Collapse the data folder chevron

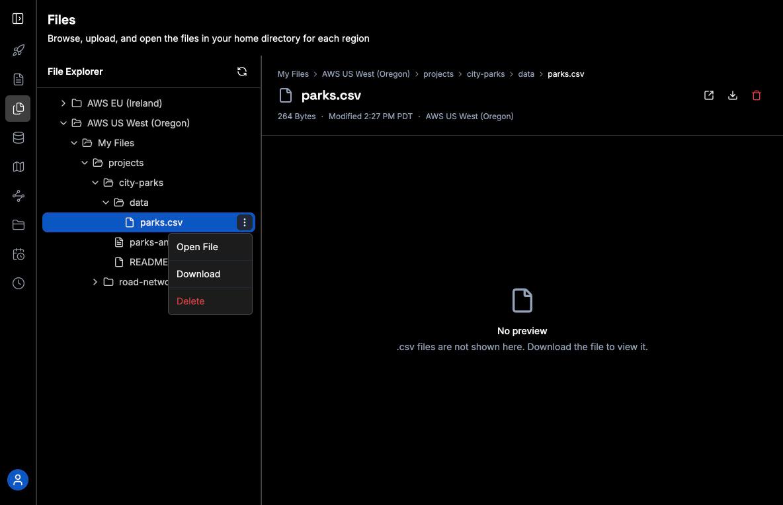pyautogui.click(x=105, y=203)
